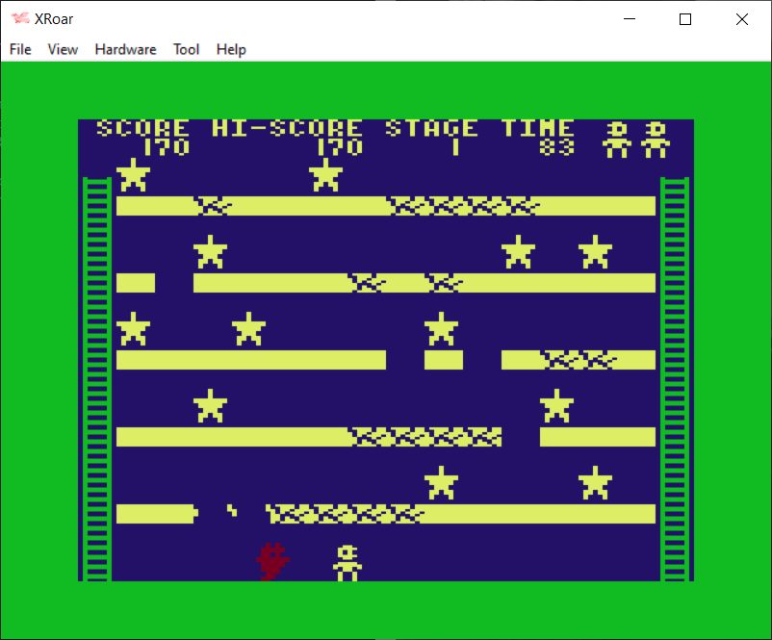The image size is (772, 640).
Task: Click the yellow player character on the ground
Action: pos(347,562)
